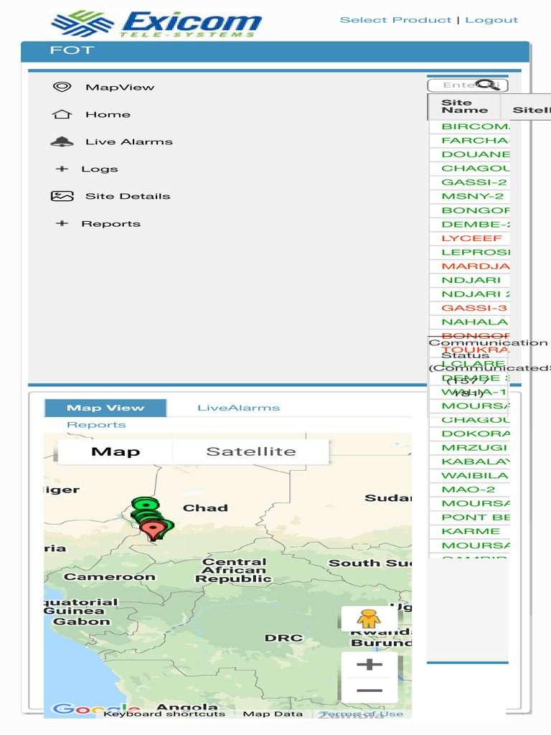The image size is (551, 735).
Task: Select site row DOKORA
Action: tap(469, 434)
